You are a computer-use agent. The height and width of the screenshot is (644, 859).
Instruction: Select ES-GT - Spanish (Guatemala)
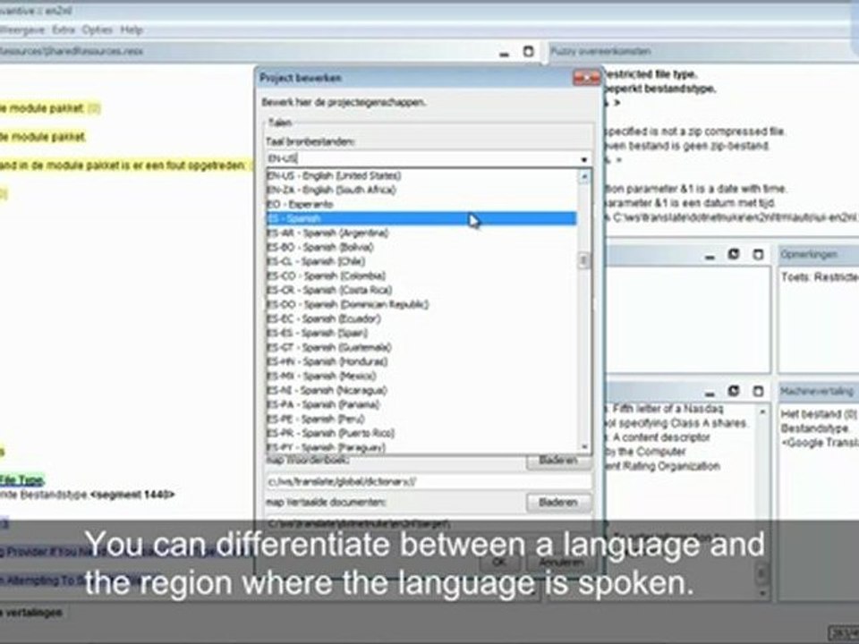[421, 347]
